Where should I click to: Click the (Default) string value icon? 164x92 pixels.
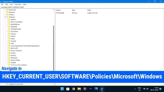point(57,13)
